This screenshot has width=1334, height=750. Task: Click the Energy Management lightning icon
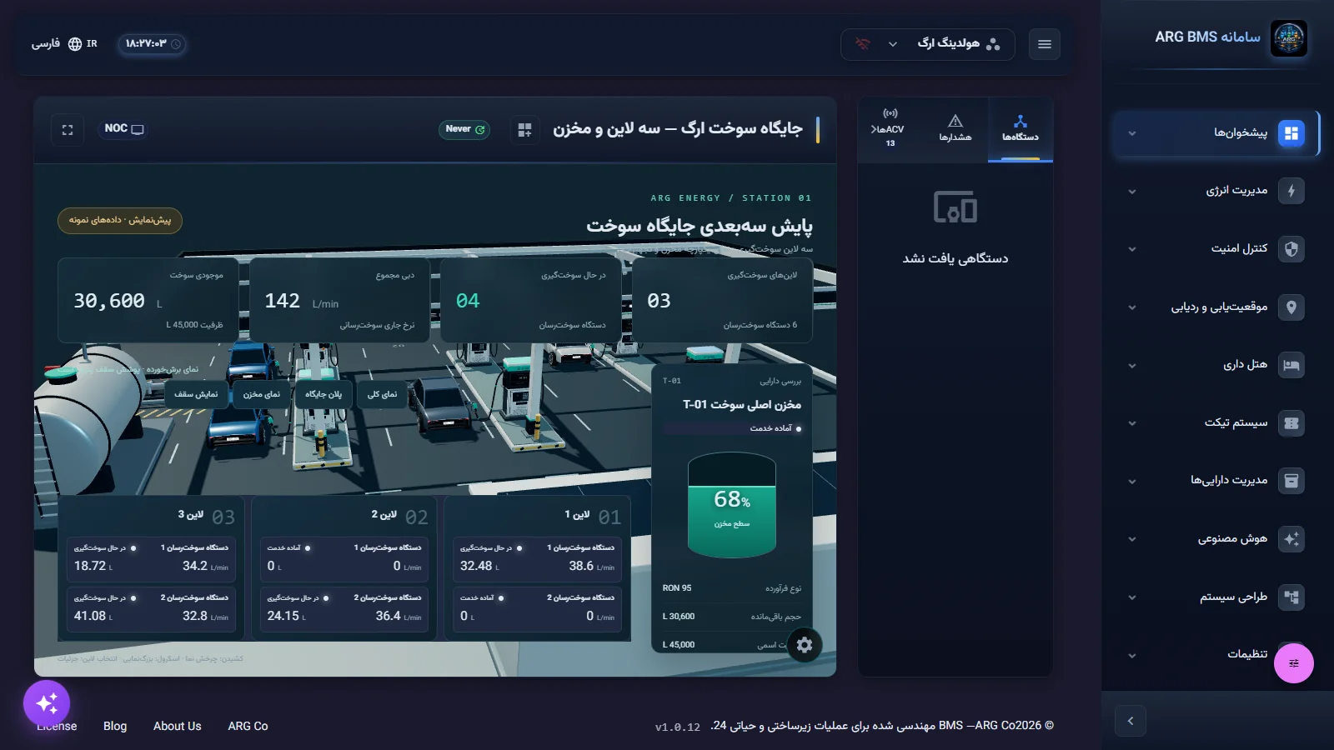pyautogui.click(x=1291, y=191)
